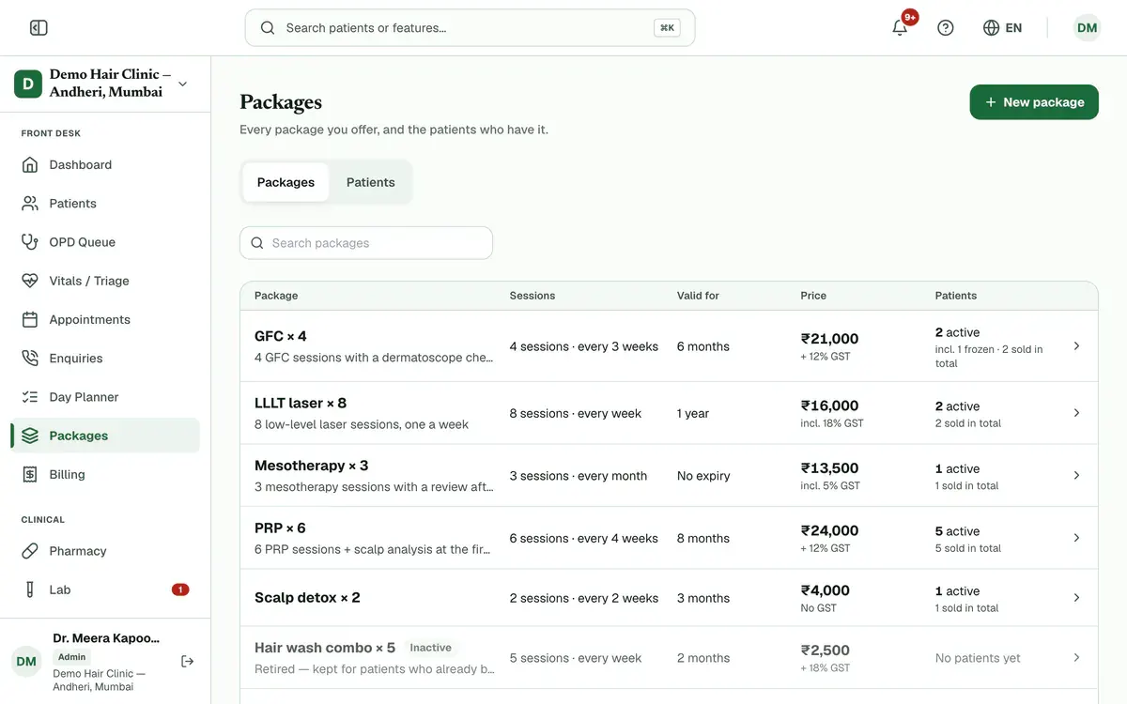
Task: Click the Packages layers icon in sidebar
Action: pyautogui.click(x=30, y=436)
